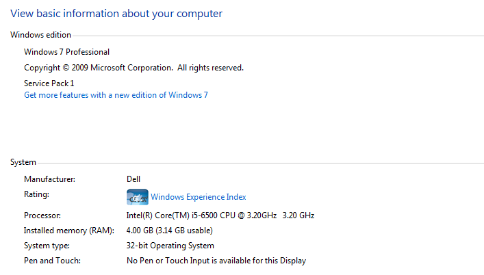Click the System section header

(x=23, y=162)
